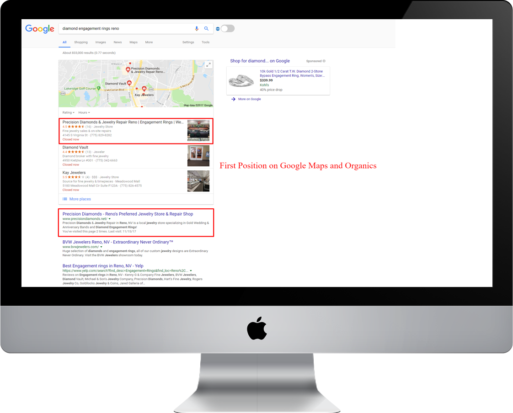This screenshot has height=413, width=513.
Task: Open the Diamond Vault local listing
Action: 75,147
